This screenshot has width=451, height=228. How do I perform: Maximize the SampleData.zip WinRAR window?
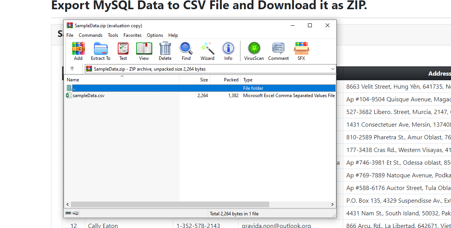(x=310, y=25)
